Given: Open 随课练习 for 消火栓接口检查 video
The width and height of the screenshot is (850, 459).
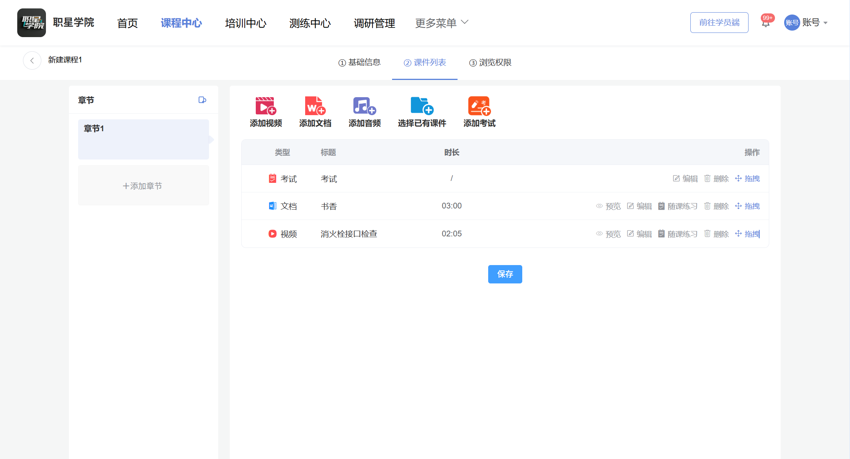Looking at the screenshot, I should tap(678, 234).
